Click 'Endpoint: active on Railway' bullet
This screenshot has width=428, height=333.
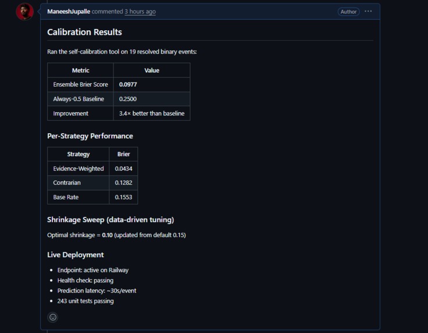pos(93,270)
